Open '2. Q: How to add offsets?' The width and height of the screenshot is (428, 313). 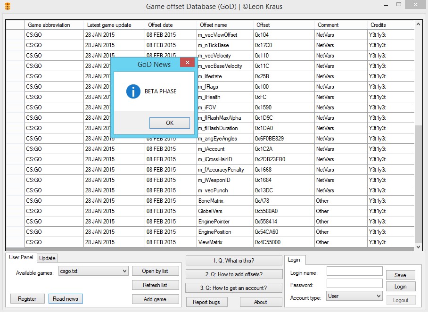coord(234,274)
